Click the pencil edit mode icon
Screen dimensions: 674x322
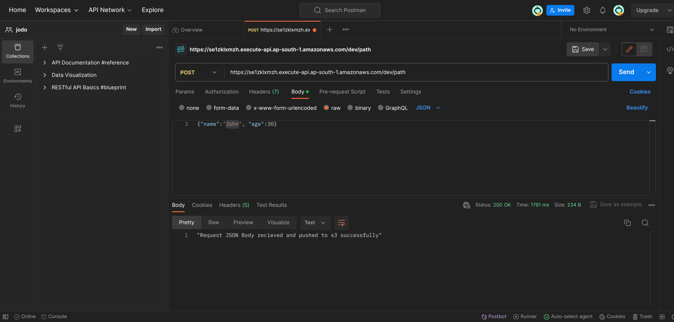[x=629, y=49]
